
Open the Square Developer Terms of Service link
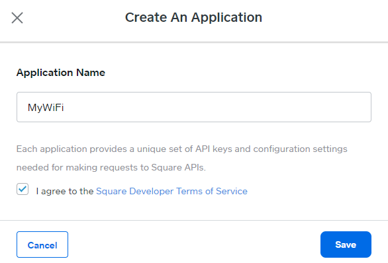click(x=171, y=191)
